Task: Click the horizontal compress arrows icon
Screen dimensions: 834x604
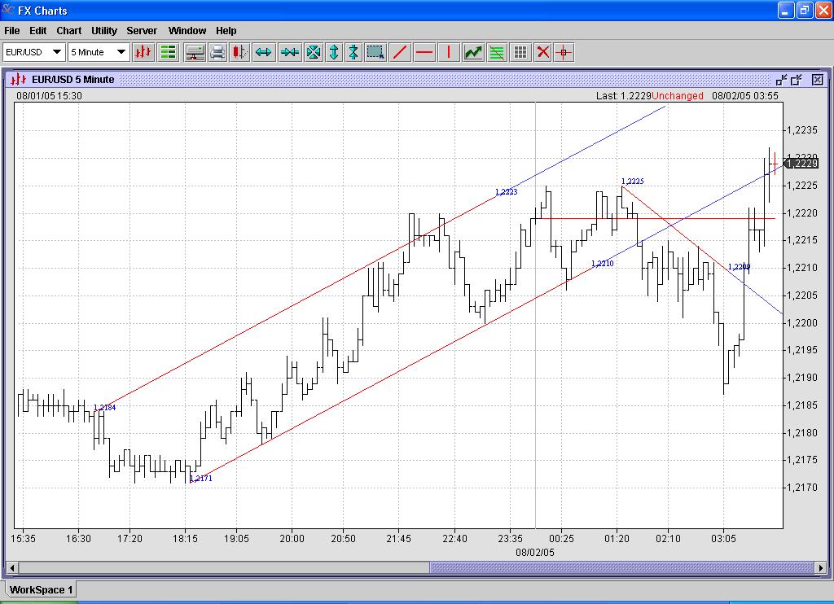Action: point(289,52)
